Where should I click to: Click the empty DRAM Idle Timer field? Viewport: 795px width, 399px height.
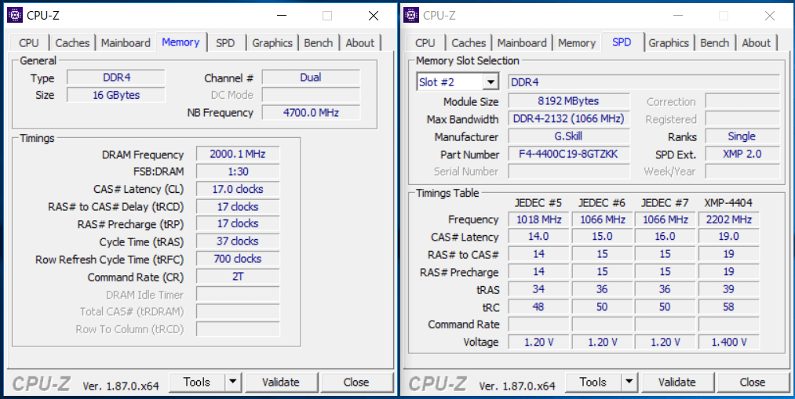[x=238, y=294]
